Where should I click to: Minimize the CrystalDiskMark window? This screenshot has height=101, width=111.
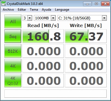tap(87, 4)
